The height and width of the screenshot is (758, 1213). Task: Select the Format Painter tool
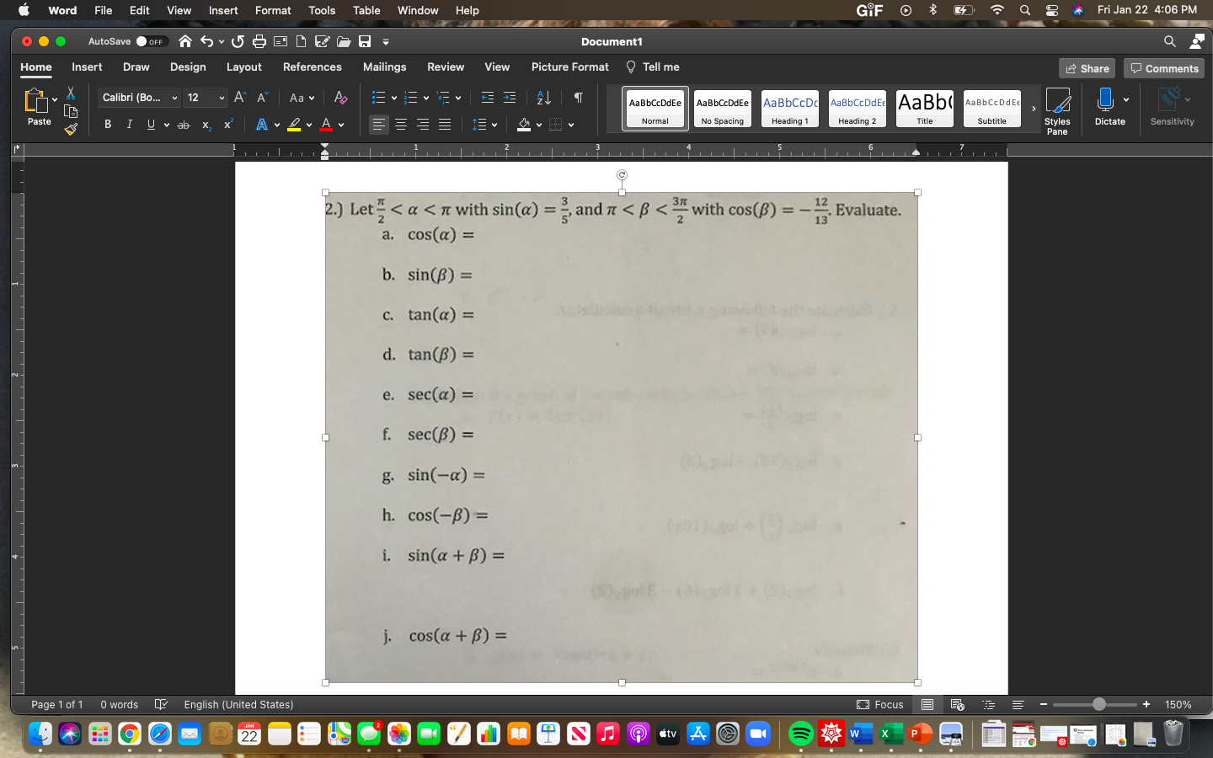pos(71,129)
